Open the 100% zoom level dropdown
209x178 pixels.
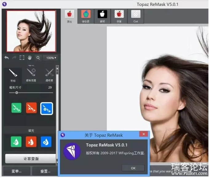point(51,58)
